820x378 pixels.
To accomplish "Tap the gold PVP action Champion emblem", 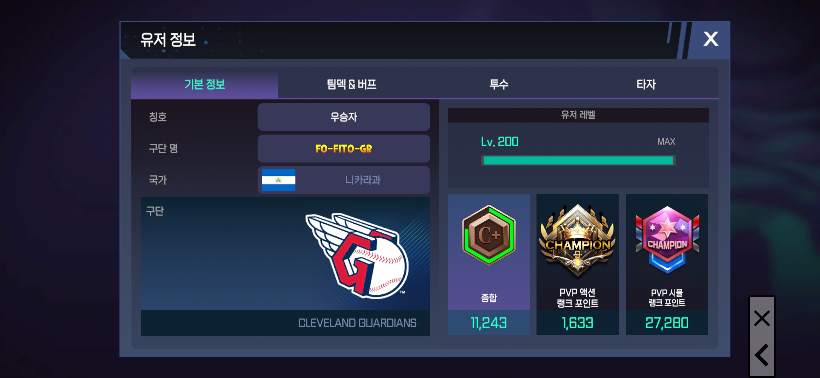I will click(x=578, y=241).
